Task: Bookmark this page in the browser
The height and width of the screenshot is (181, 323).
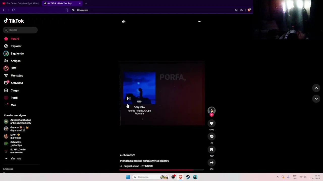Action: coord(67,10)
